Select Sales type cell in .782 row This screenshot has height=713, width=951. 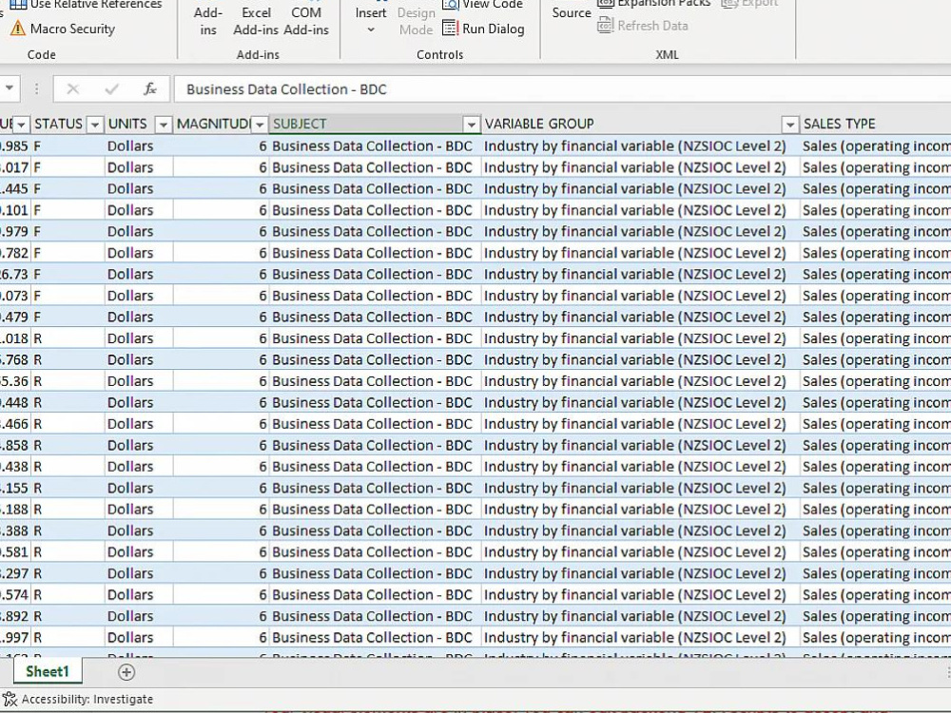click(x=876, y=253)
